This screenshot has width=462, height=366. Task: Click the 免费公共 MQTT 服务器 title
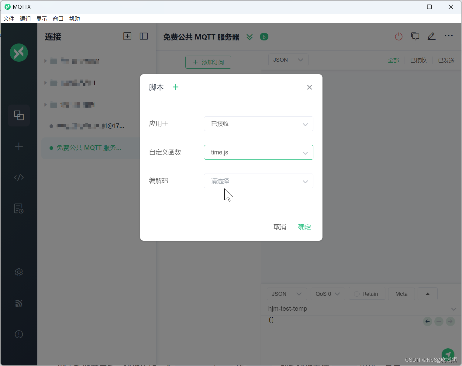[x=201, y=37]
